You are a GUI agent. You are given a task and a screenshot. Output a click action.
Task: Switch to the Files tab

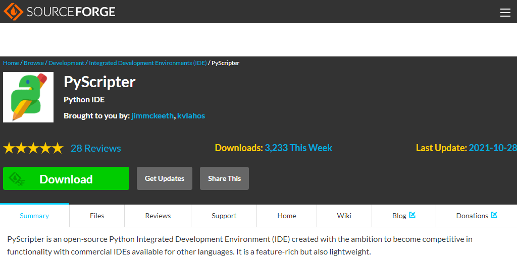tap(97, 216)
